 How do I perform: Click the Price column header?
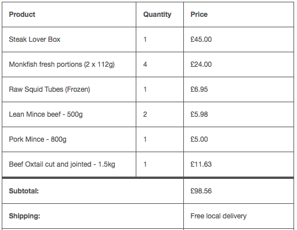coord(199,15)
